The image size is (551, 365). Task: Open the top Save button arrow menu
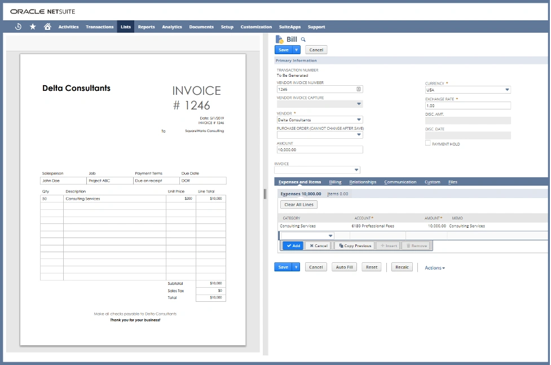[x=296, y=50]
